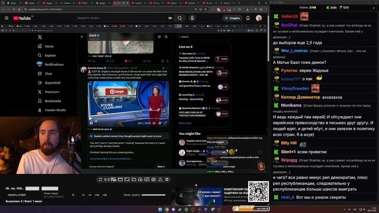Screen dimensions: 379x213
Task: Open SuperGrok in the X sidebar
Action: pos(49,83)
